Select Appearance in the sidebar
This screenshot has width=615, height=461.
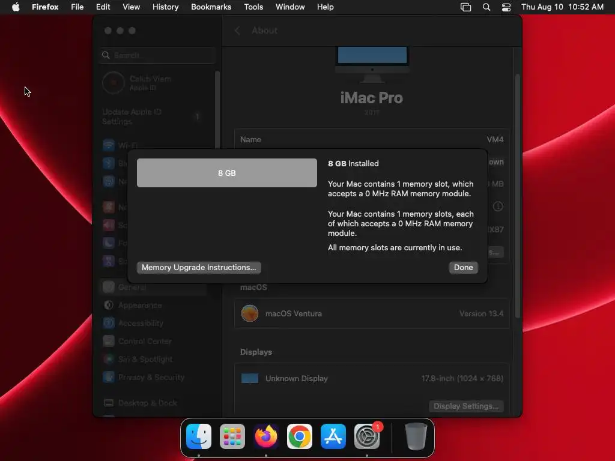click(x=153, y=305)
